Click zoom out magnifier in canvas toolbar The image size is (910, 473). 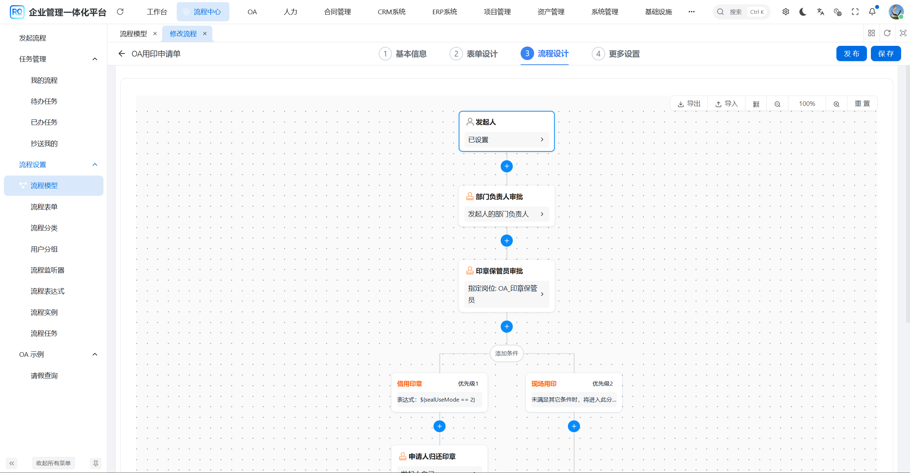point(777,104)
